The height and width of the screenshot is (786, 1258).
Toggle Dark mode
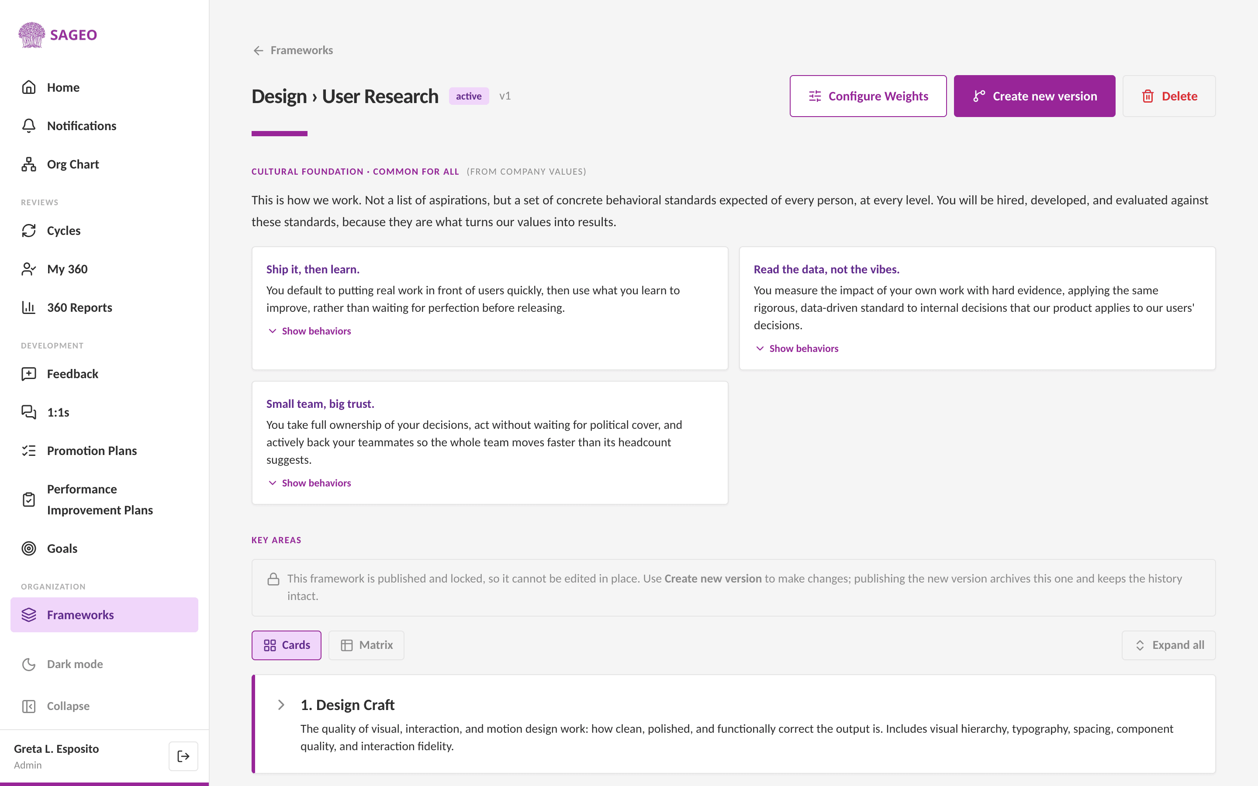click(104, 664)
